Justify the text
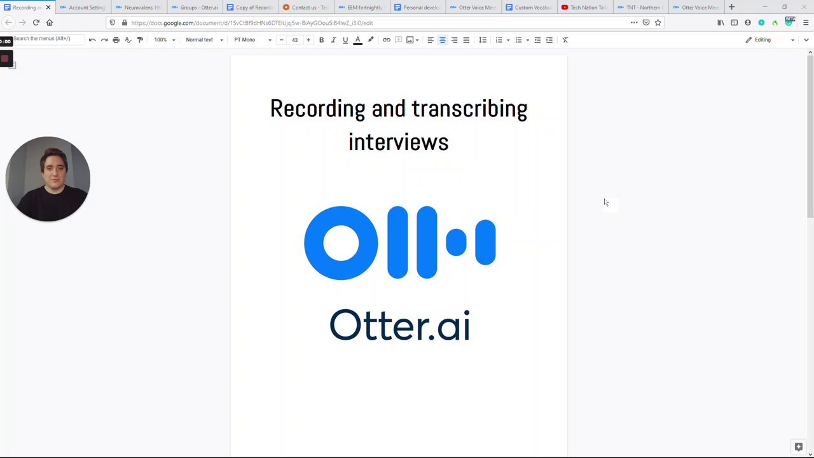The height and width of the screenshot is (458, 814). tap(466, 39)
